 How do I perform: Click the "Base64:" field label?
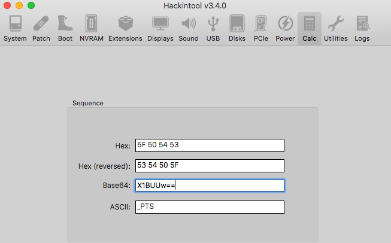coord(116,186)
